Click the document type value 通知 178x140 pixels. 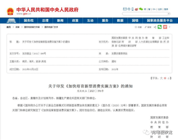114,61
